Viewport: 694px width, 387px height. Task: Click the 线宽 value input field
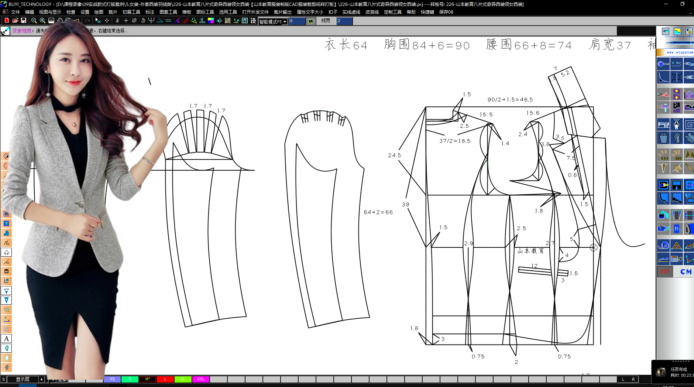coord(344,21)
